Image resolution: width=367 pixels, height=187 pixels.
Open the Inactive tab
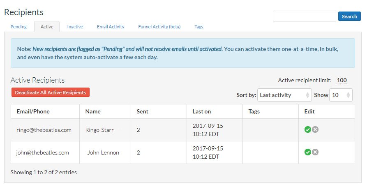click(x=75, y=27)
